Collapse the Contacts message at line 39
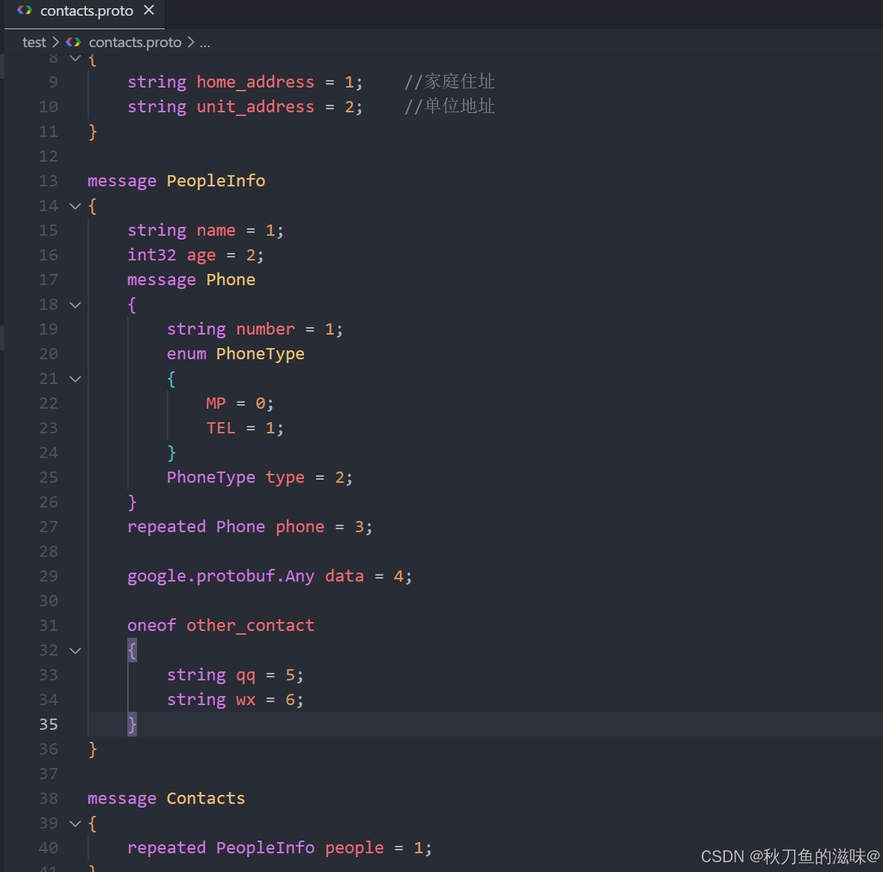This screenshot has width=883, height=872. pyautogui.click(x=74, y=823)
